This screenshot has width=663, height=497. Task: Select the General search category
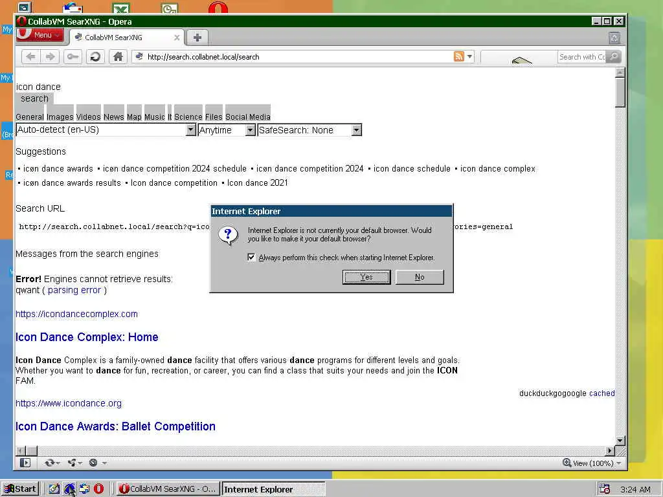(30, 116)
